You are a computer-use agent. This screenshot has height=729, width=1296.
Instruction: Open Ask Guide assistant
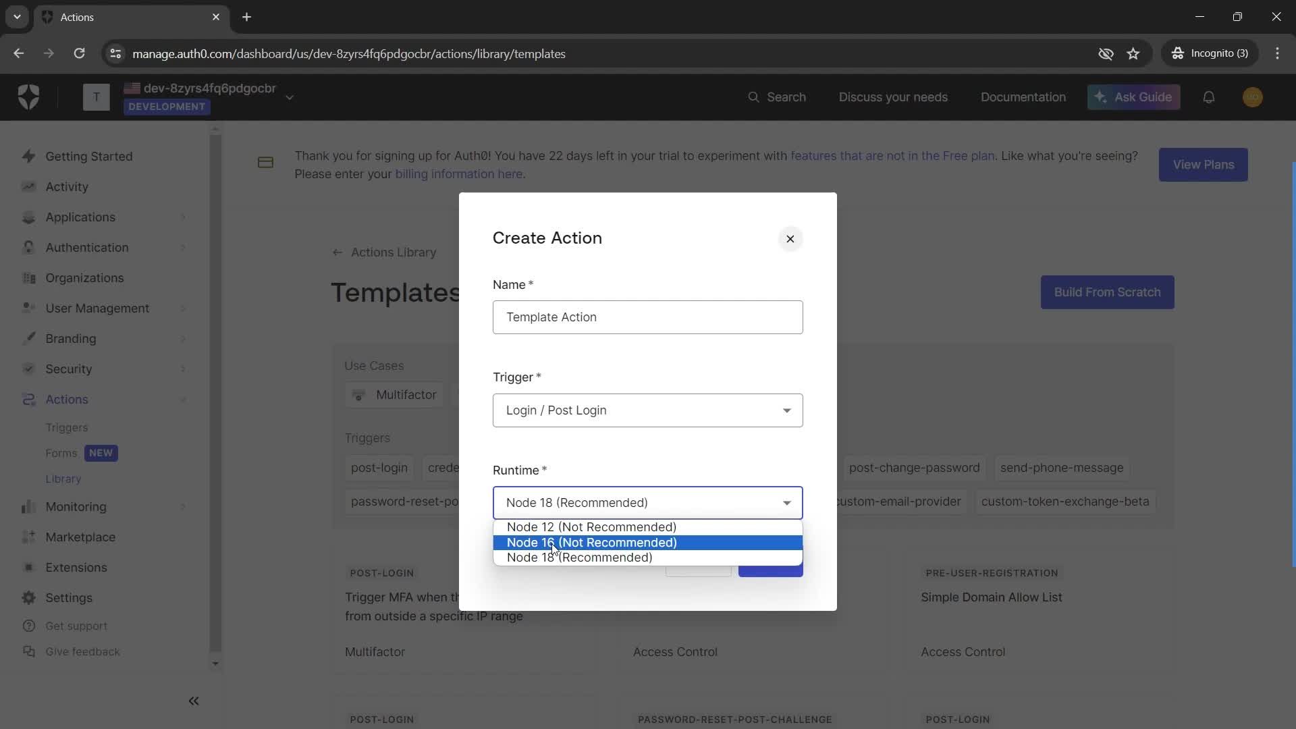1133,97
